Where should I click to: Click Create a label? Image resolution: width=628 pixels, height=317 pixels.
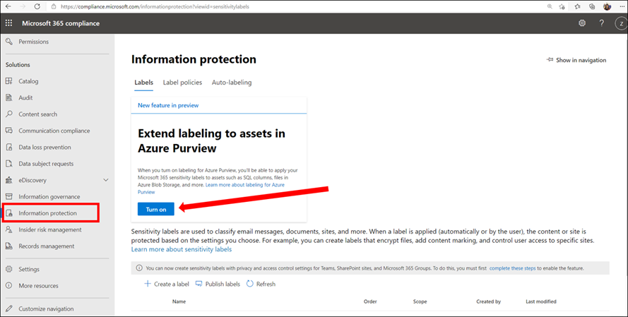[x=166, y=284]
